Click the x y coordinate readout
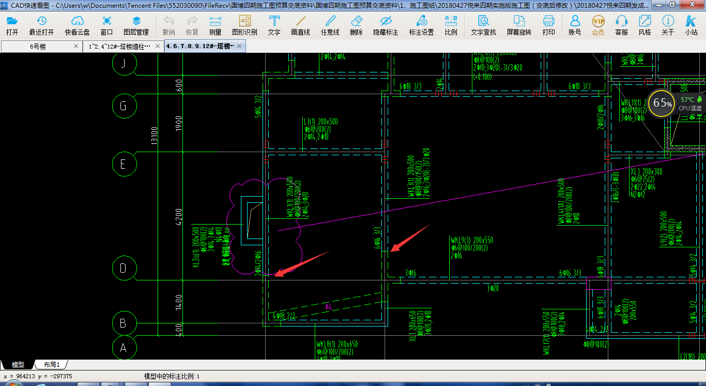This screenshot has height=386, width=706. pos(38,377)
